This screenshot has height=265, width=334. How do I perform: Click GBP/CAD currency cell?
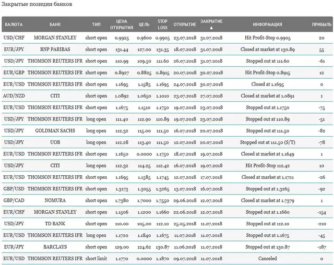tap(14, 200)
